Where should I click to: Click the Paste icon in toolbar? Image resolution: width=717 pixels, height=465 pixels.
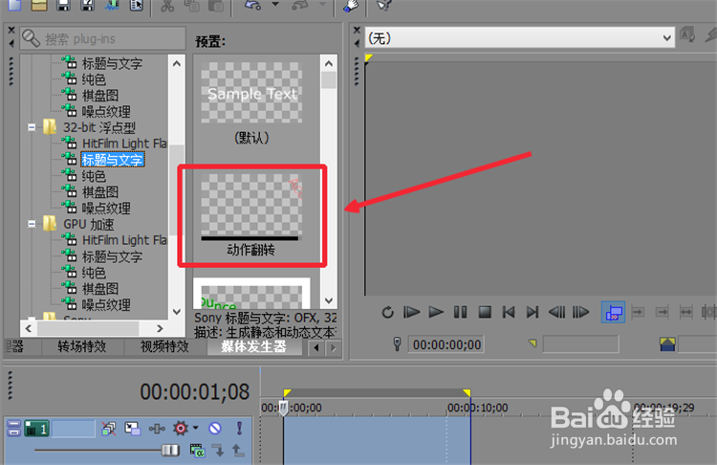coord(215,5)
